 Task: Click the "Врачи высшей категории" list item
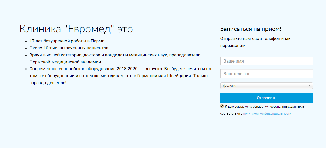pyautogui.click(x=115, y=55)
